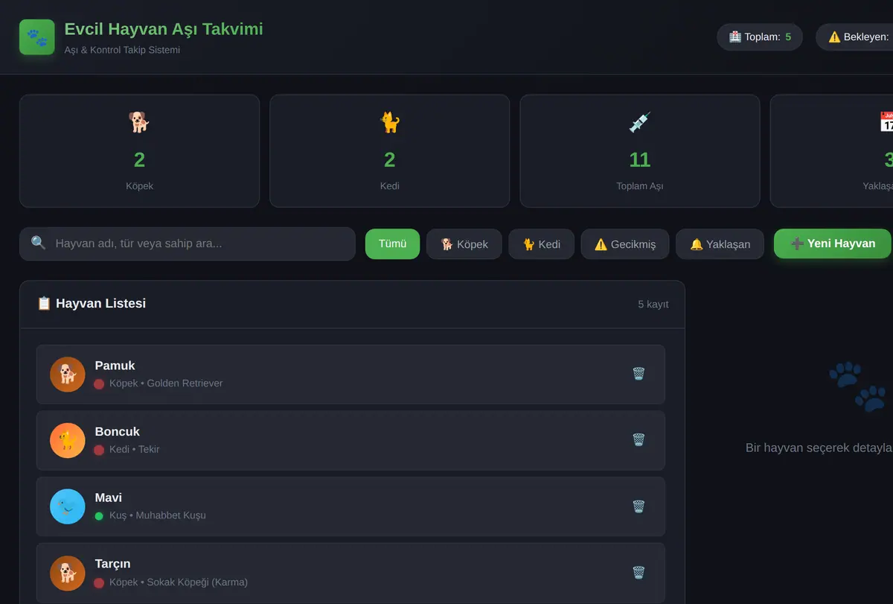The height and width of the screenshot is (604, 893).
Task: Click the Bekleyen badge in header
Action: pyautogui.click(x=854, y=37)
